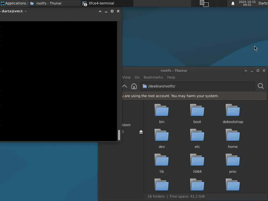The height and width of the screenshot is (201, 268).
Task: Open the home folder icon
Action: pos(233,135)
